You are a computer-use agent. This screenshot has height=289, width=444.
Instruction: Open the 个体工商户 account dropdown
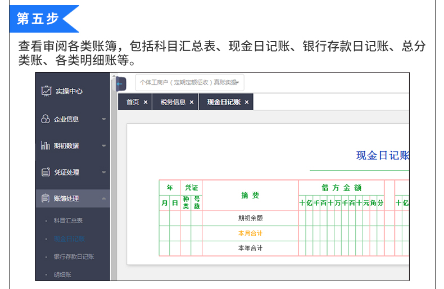point(190,83)
